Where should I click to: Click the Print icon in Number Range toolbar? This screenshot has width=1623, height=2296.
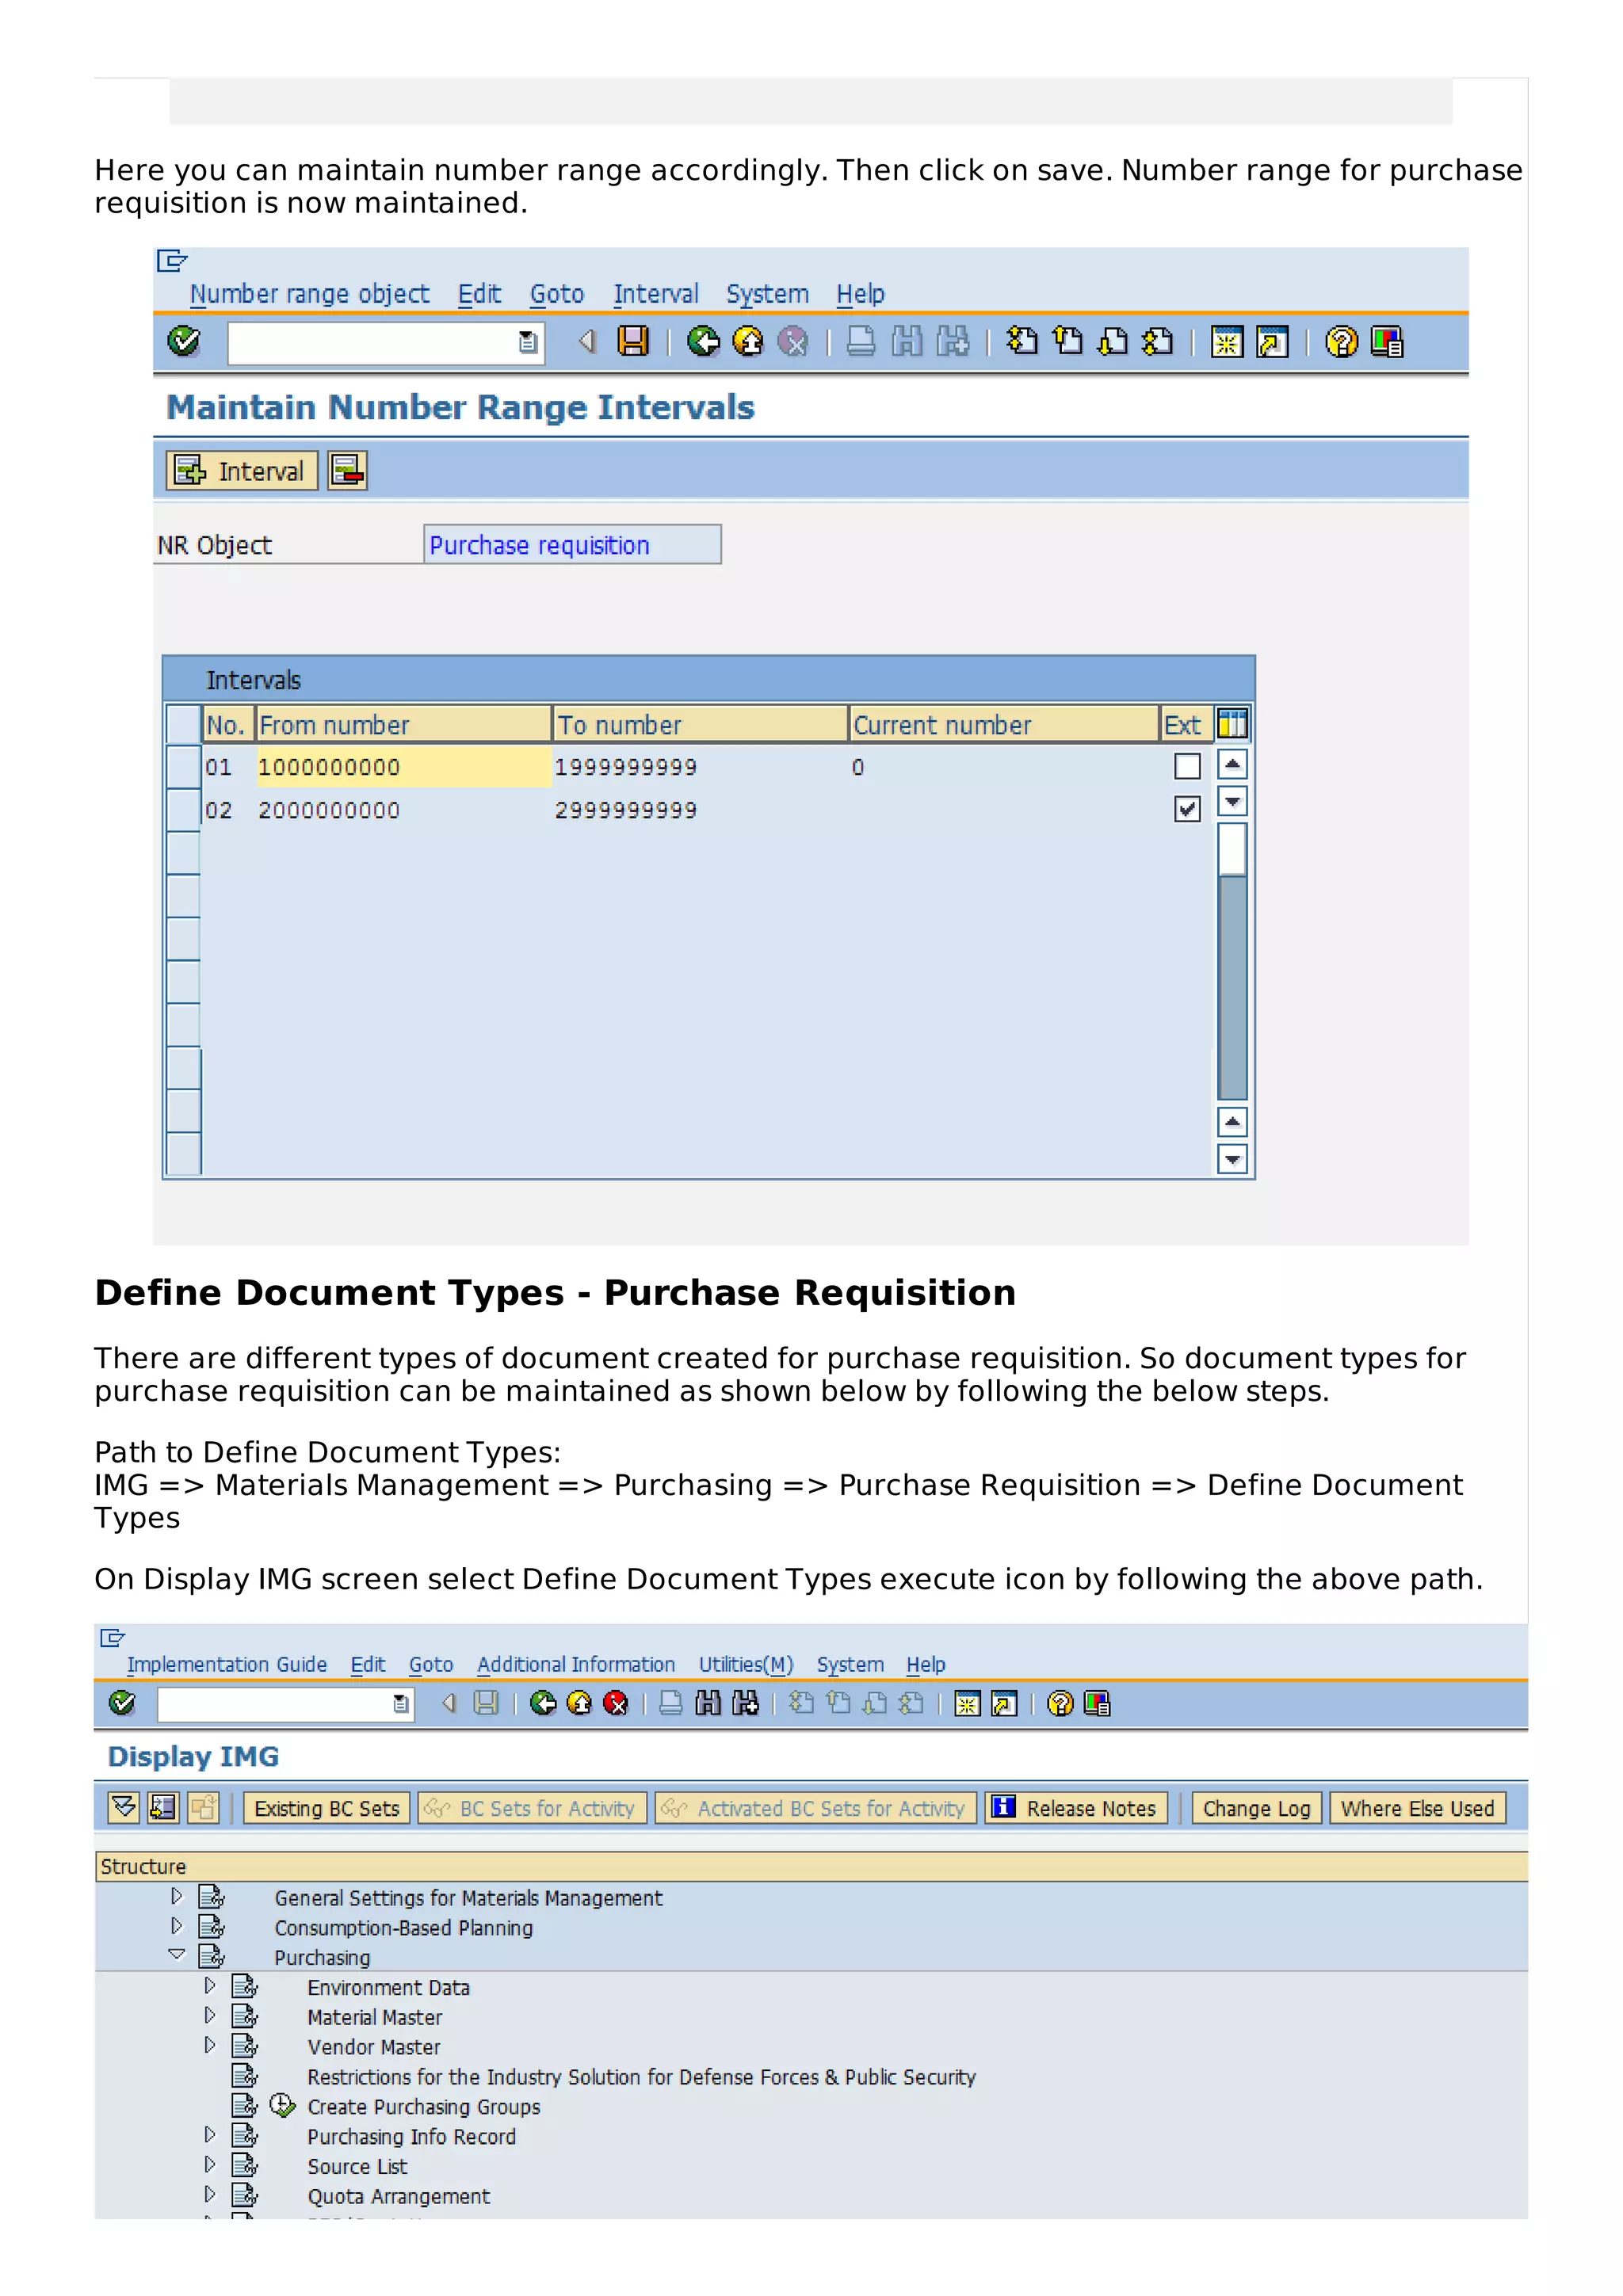[861, 342]
